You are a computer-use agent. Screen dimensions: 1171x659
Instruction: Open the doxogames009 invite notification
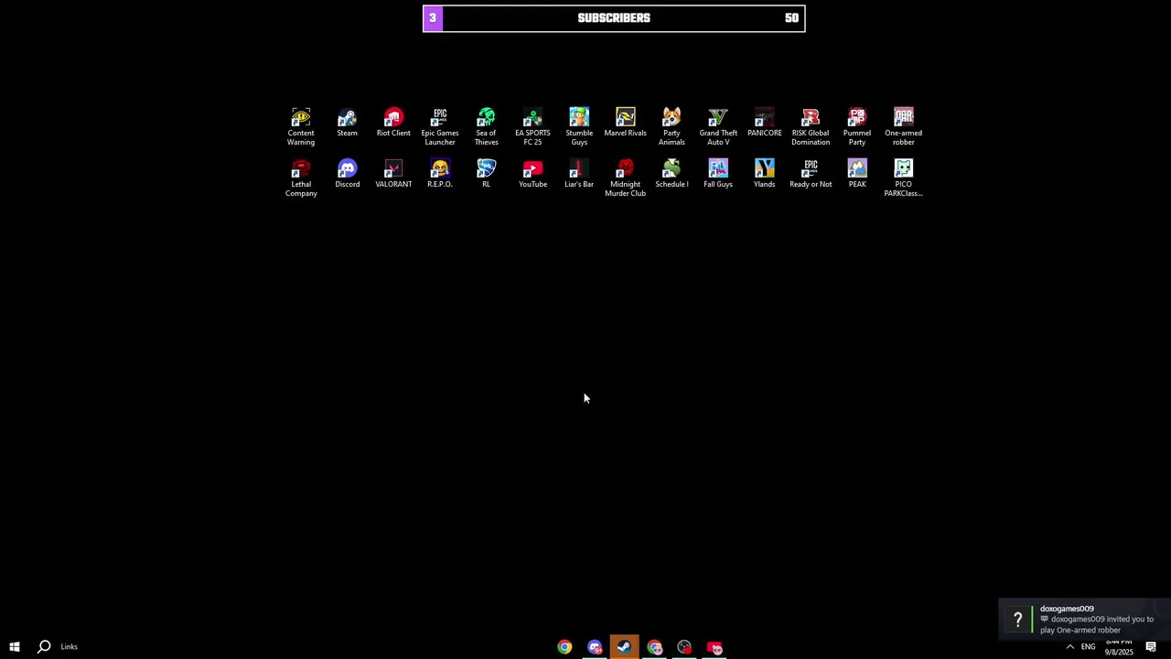point(1085,620)
